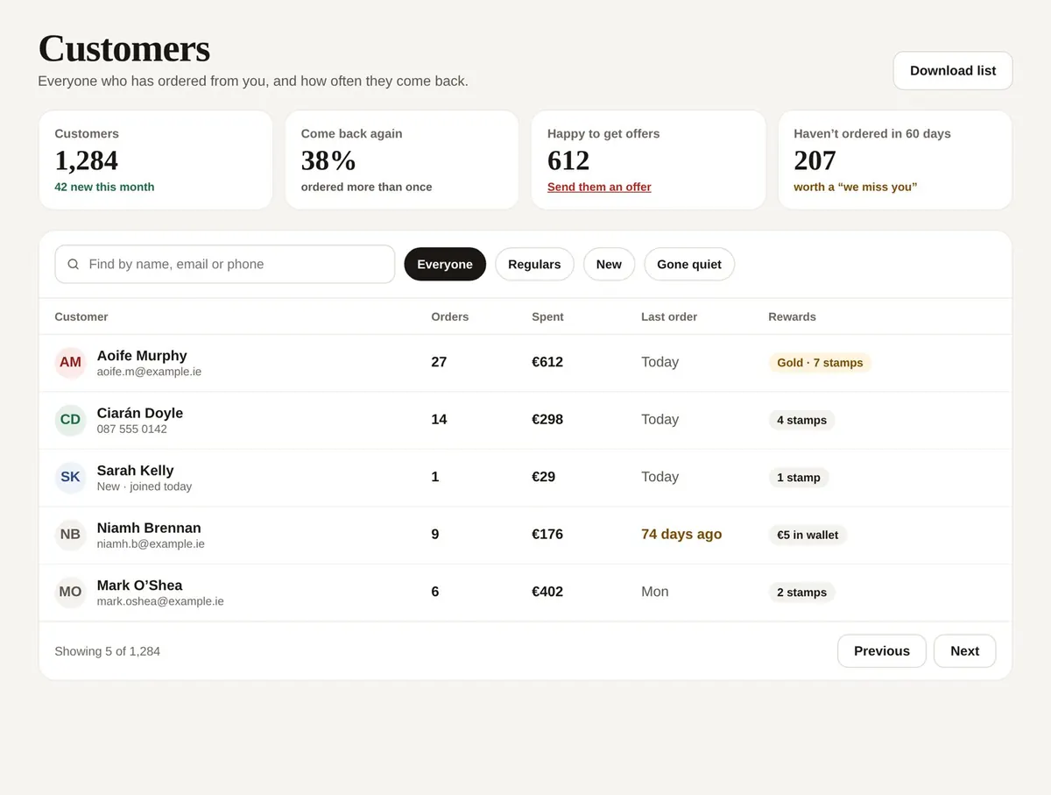Click the 2 stamps badge
Image resolution: width=1051 pixels, height=795 pixels.
[801, 593]
